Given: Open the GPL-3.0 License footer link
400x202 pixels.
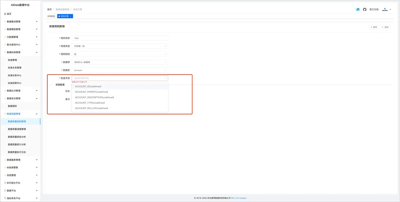Looking at the screenshot, I should [x=239, y=198].
